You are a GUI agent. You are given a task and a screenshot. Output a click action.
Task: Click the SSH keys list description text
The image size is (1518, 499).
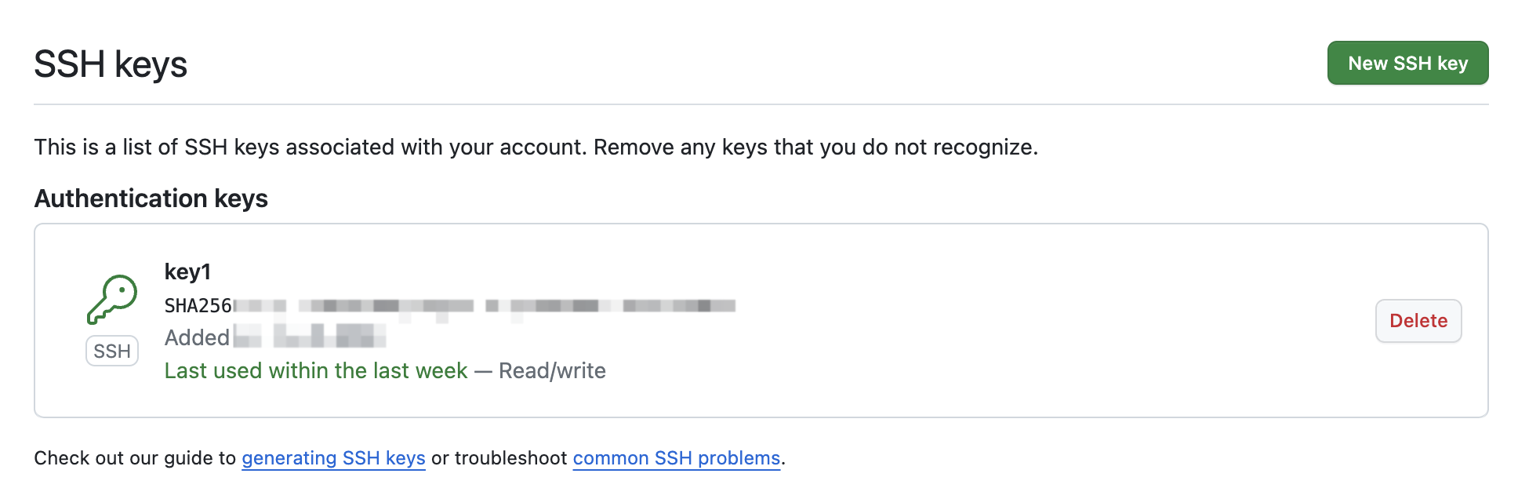(x=536, y=148)
